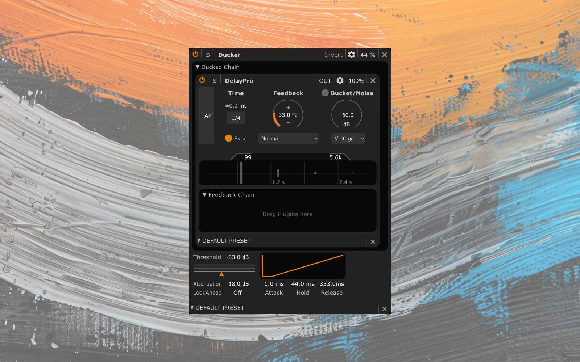Remove the DelayPro plugin with its X
Viewport: 580px width, 362px height.
[x=373, y=80]
